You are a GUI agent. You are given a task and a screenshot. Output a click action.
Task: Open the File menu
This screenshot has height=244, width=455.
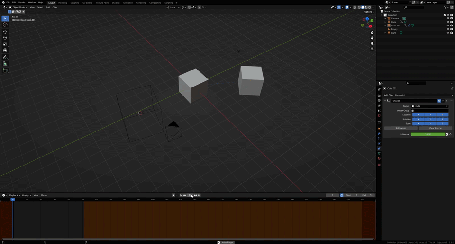click(x=8, y=3)
